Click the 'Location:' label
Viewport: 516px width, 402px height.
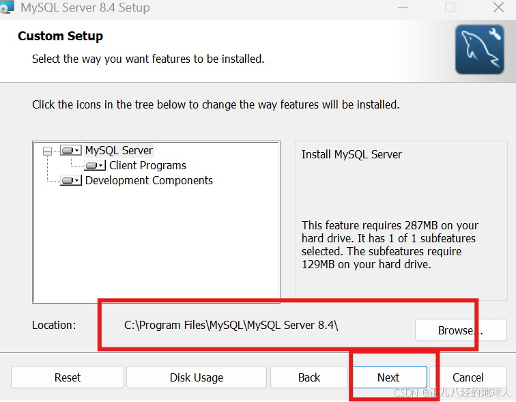point(54,325)
